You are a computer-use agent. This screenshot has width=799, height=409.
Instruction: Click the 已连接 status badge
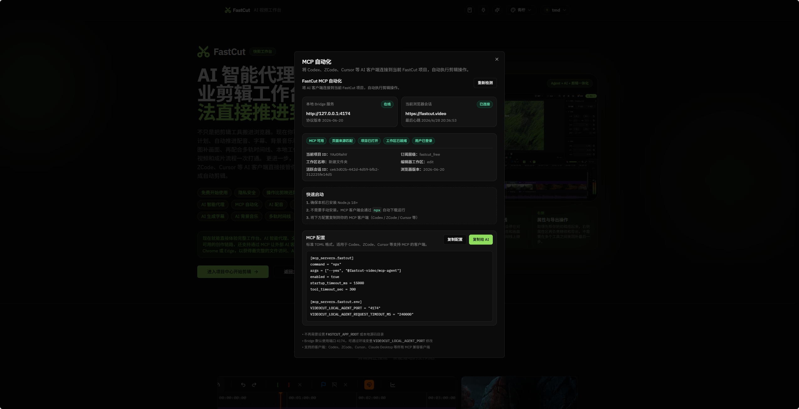(x=485, y=104)
